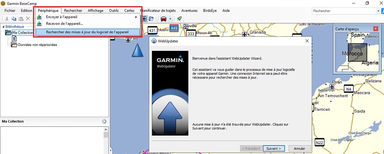
Task: Click the Garmin BaseCamp app icon
Action: (x=3, y=3)
